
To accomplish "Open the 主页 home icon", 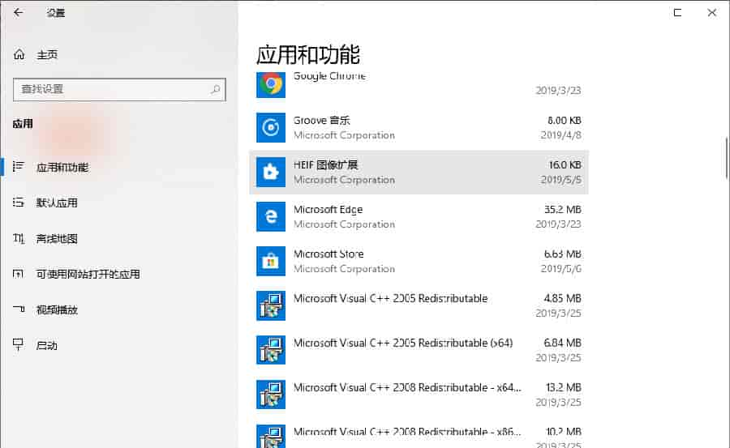I will pyautogui.click(x=19, y=54).
